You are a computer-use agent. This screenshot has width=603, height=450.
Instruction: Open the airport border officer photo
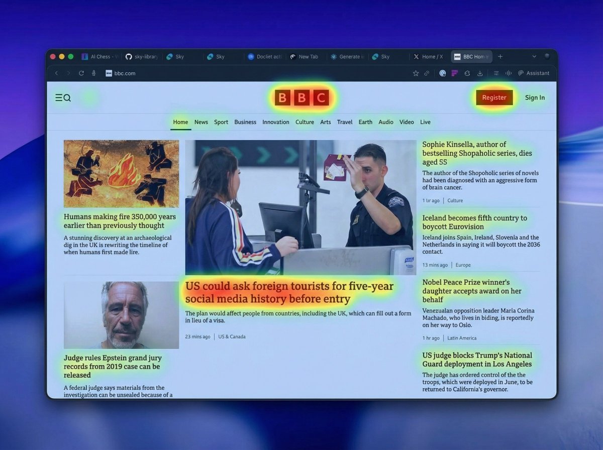point(300,207)
